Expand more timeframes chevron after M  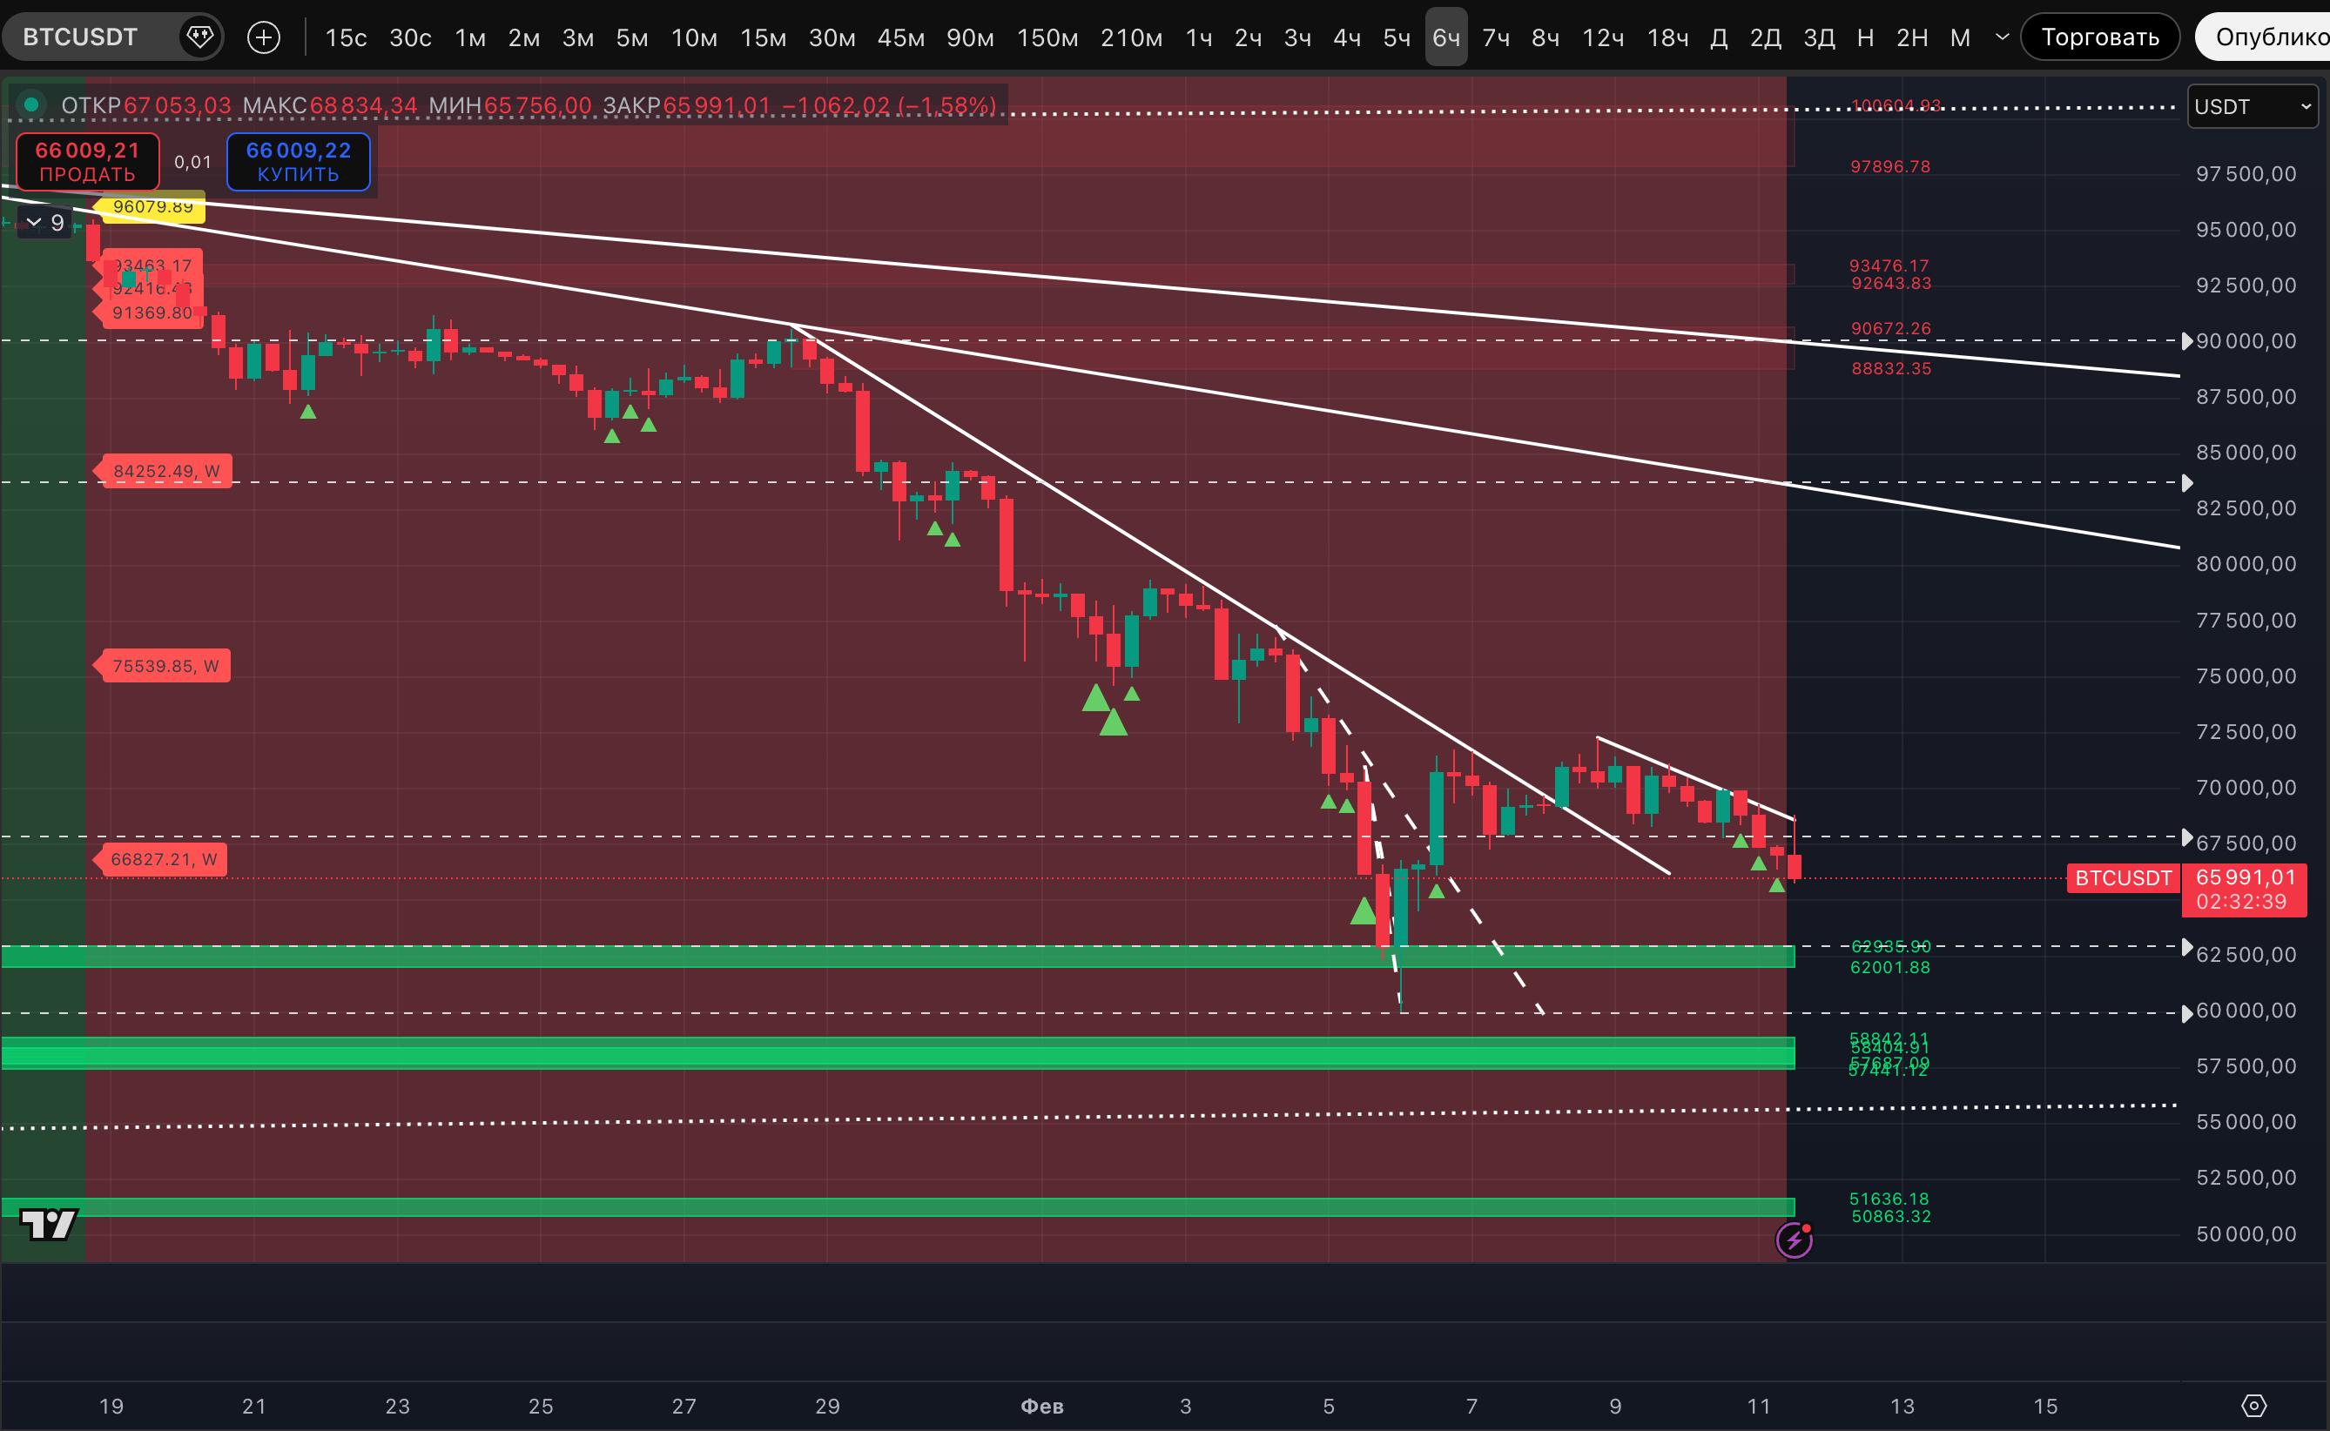pos(2002,37)
